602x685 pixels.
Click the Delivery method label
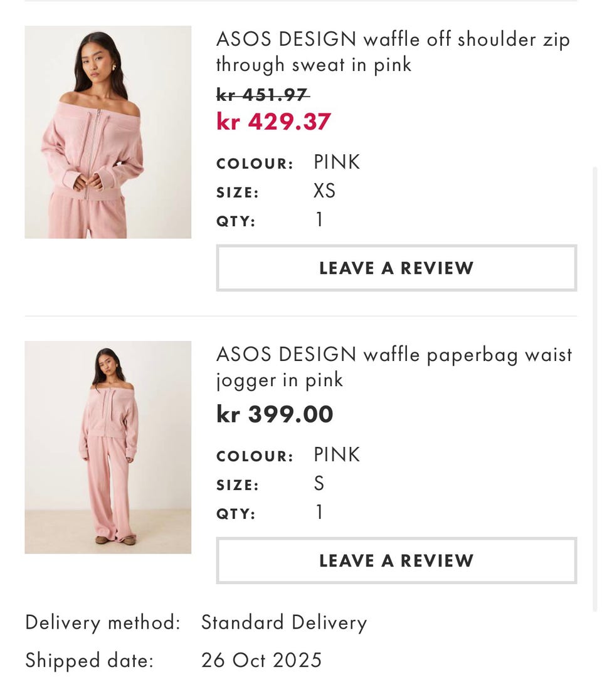[x=102, y=622]
